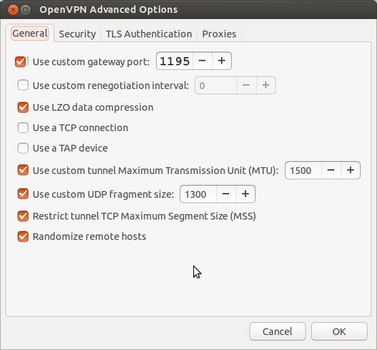377x350 pixels.
Task: Decrease the tunnel MTU value
Action: pos(331,171)
